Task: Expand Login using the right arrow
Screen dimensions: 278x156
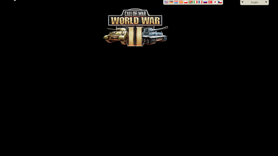Action: click(266, 2)
